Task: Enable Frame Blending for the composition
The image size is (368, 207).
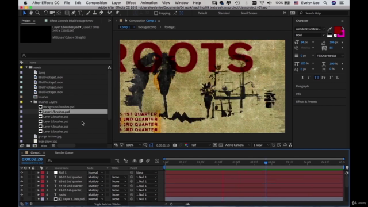Action: coord(141,161)
